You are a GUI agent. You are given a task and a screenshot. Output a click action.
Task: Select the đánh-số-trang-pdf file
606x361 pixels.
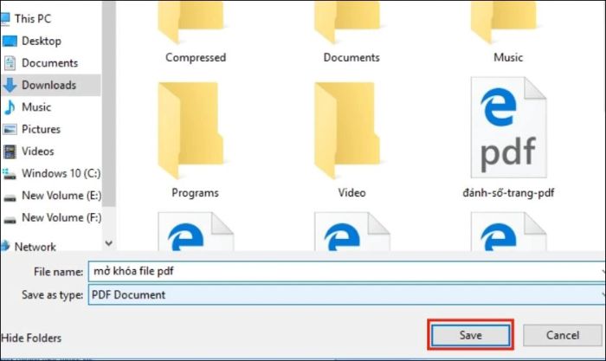point(508,137)
